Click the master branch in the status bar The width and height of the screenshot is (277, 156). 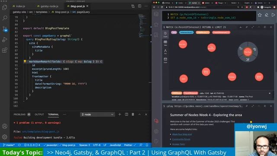[x=9, y=145]
